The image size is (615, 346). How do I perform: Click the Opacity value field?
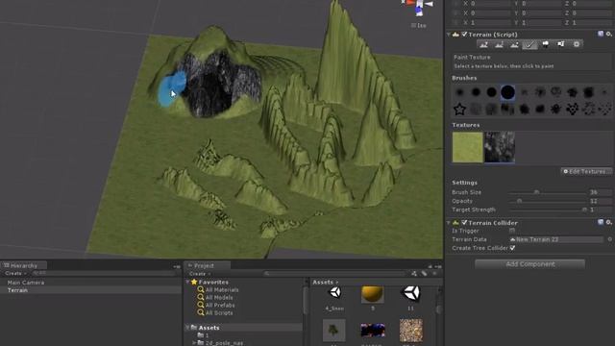click(600, 201)
